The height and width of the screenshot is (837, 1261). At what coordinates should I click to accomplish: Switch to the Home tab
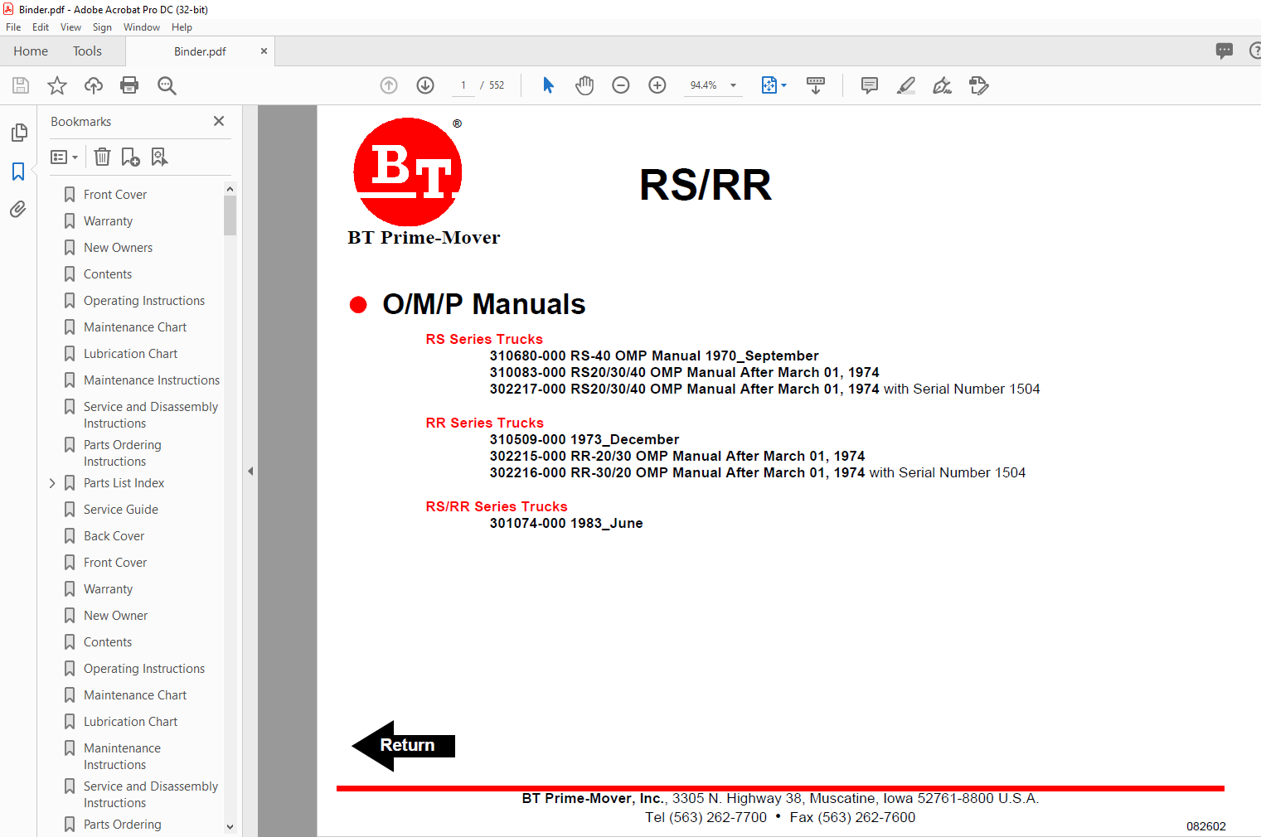coord(31,51)
